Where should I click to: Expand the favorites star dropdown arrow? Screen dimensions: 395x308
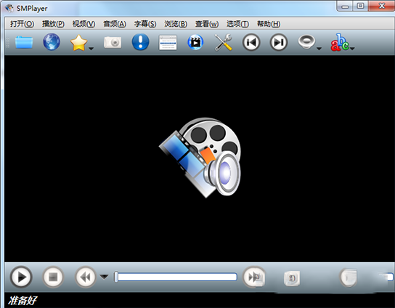tap(91, 49)
